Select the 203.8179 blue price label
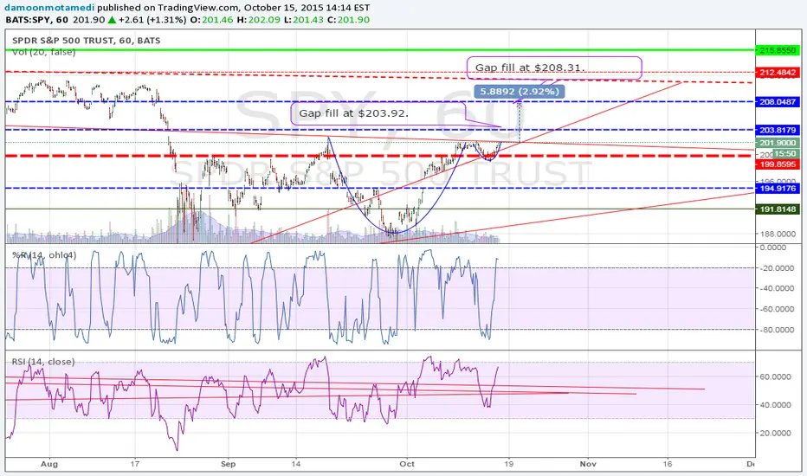This screenshot has width=807, height=476. (x=778, y=130)
